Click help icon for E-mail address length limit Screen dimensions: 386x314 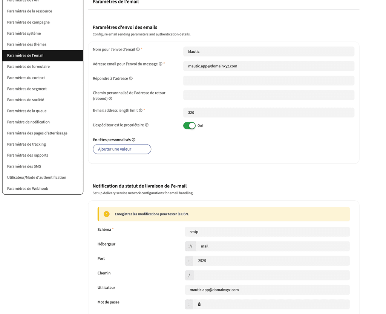pyautogui.click(x=141, y=111)
